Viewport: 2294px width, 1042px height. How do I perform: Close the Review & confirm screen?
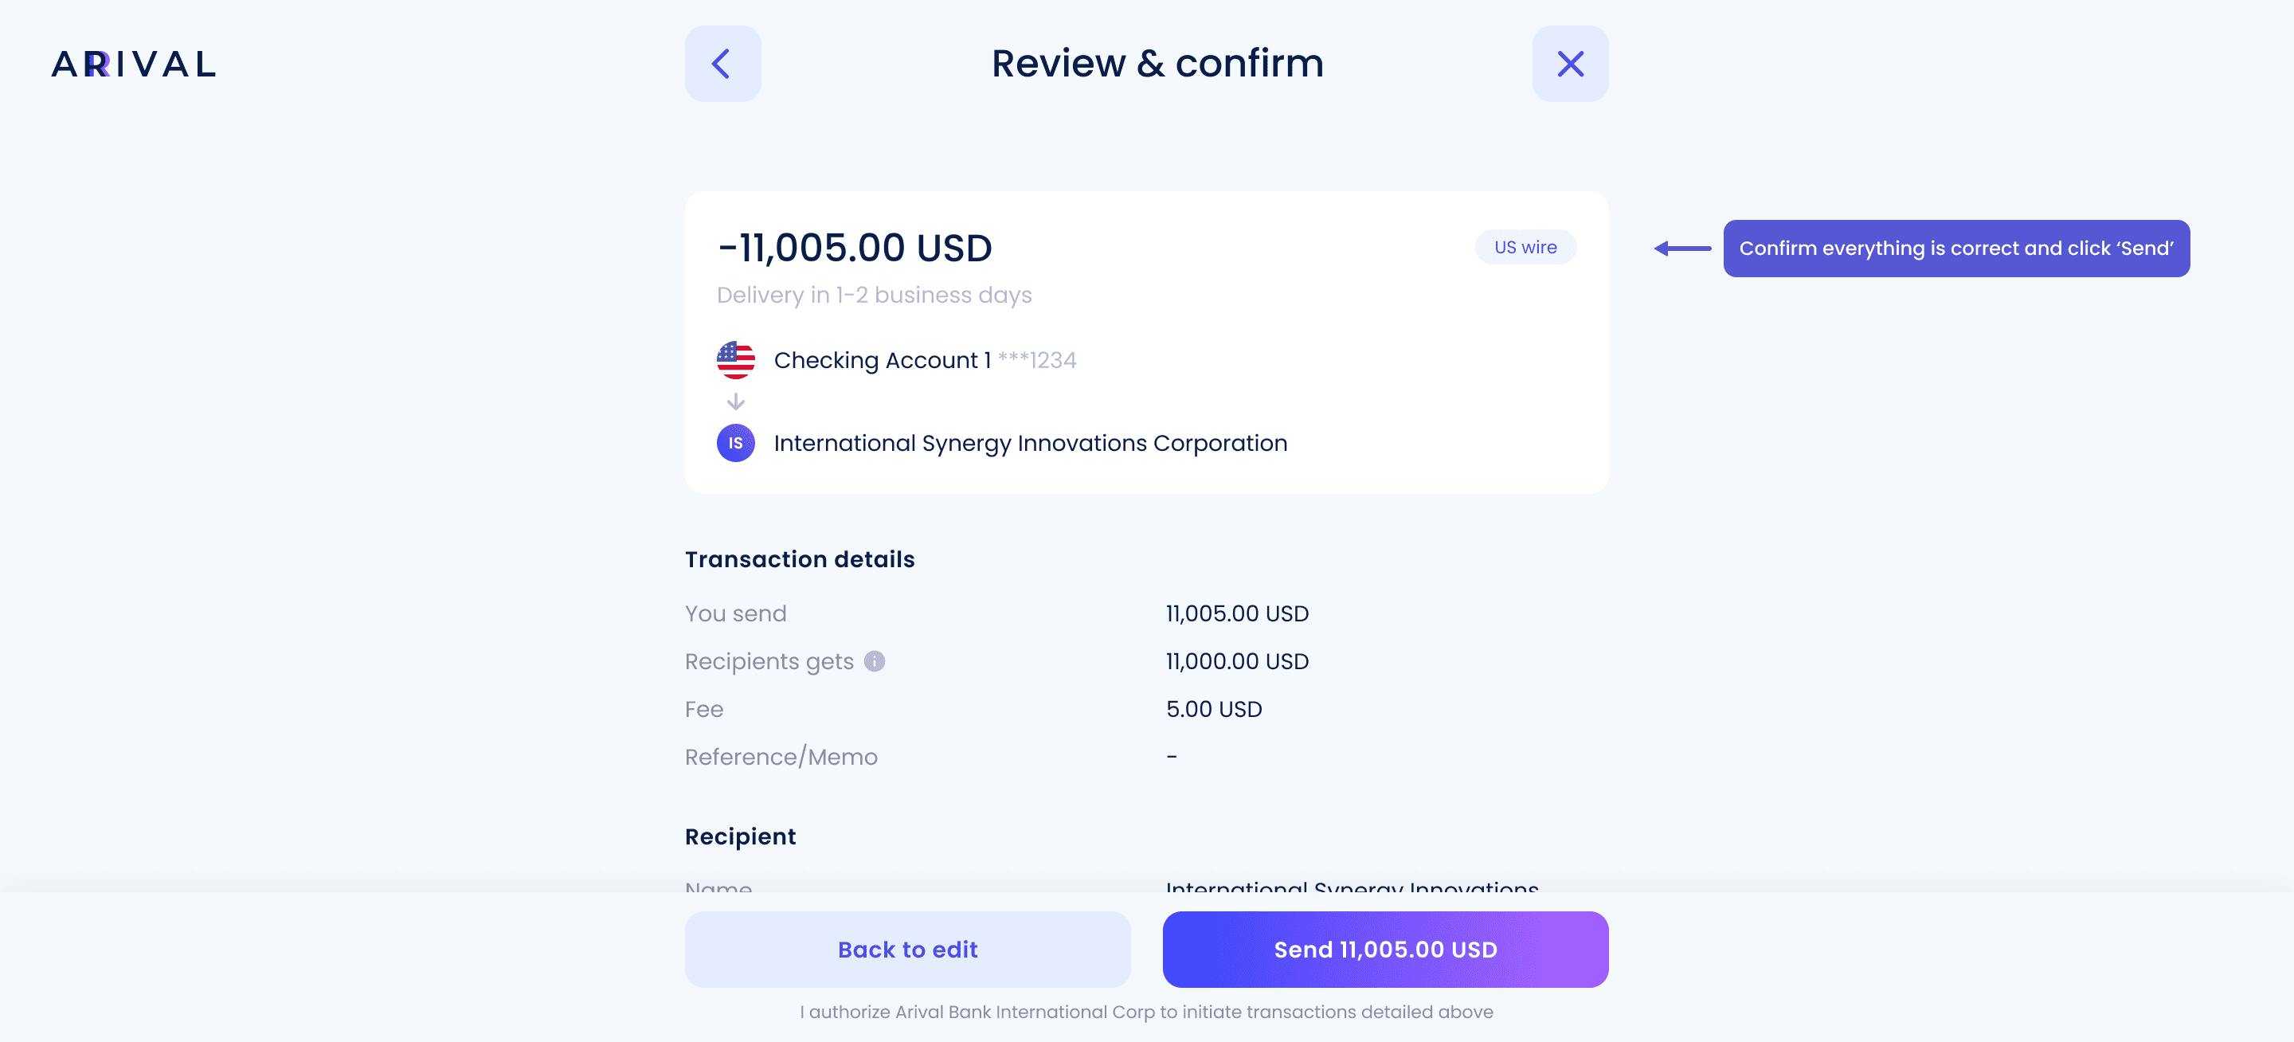point(1570,63)
